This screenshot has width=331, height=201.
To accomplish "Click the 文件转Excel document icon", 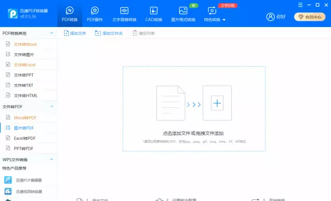I will coord(8,64).
